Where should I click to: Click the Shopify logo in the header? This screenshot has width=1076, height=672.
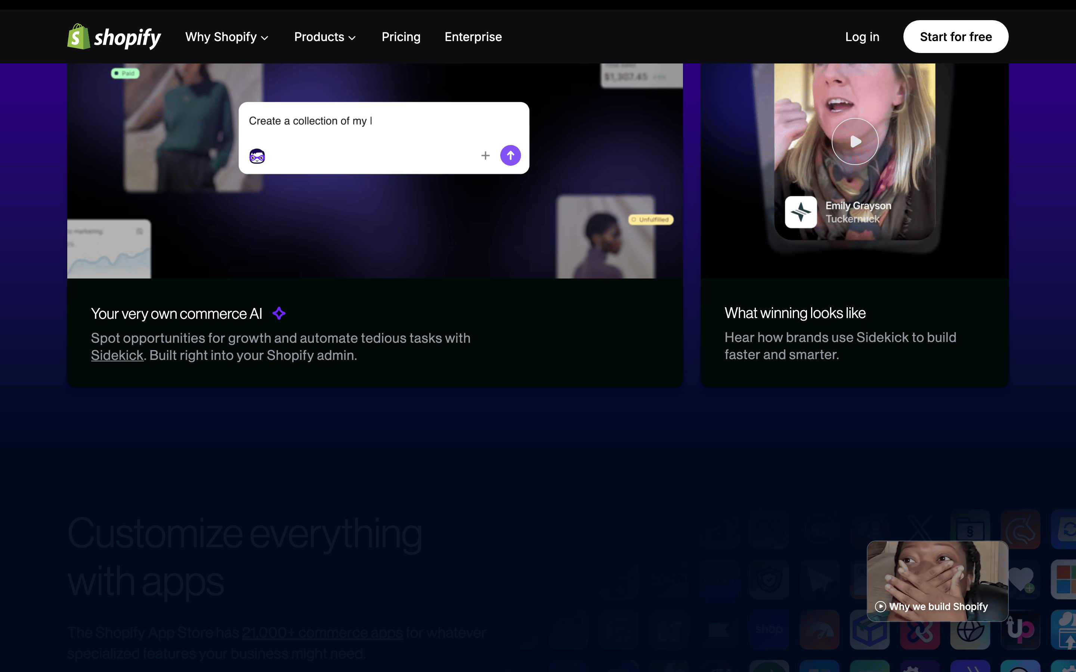click(x=114, y=37)
